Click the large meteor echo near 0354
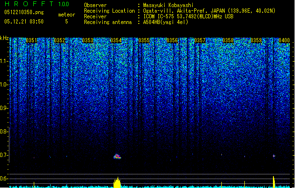The height and width of the screenshot is (188, 295). tap(117, 157)
